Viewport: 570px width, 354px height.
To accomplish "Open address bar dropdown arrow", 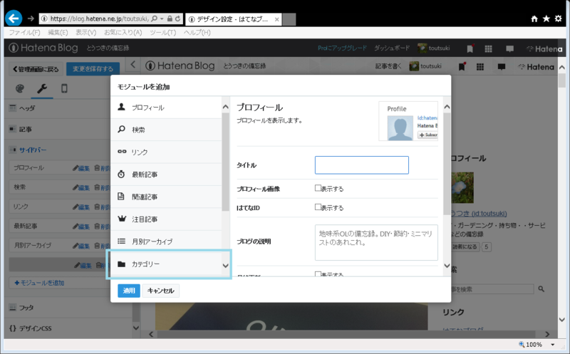I will point(162,19).
